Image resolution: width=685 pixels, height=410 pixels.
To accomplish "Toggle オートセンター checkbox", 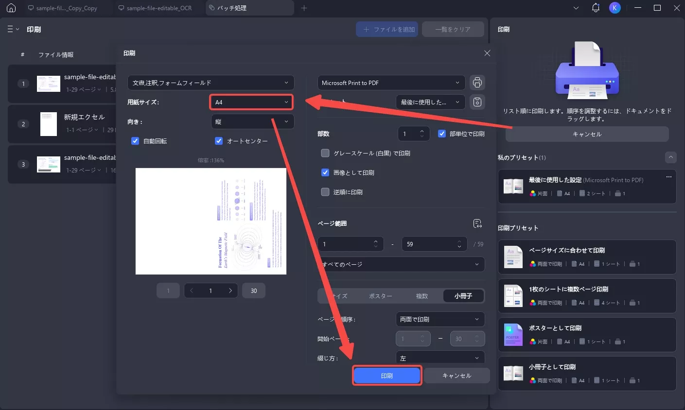I will [x=219, y=141].
